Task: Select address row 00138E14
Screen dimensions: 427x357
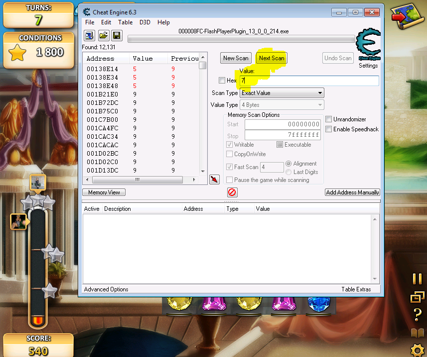Action: pos(141,69)
